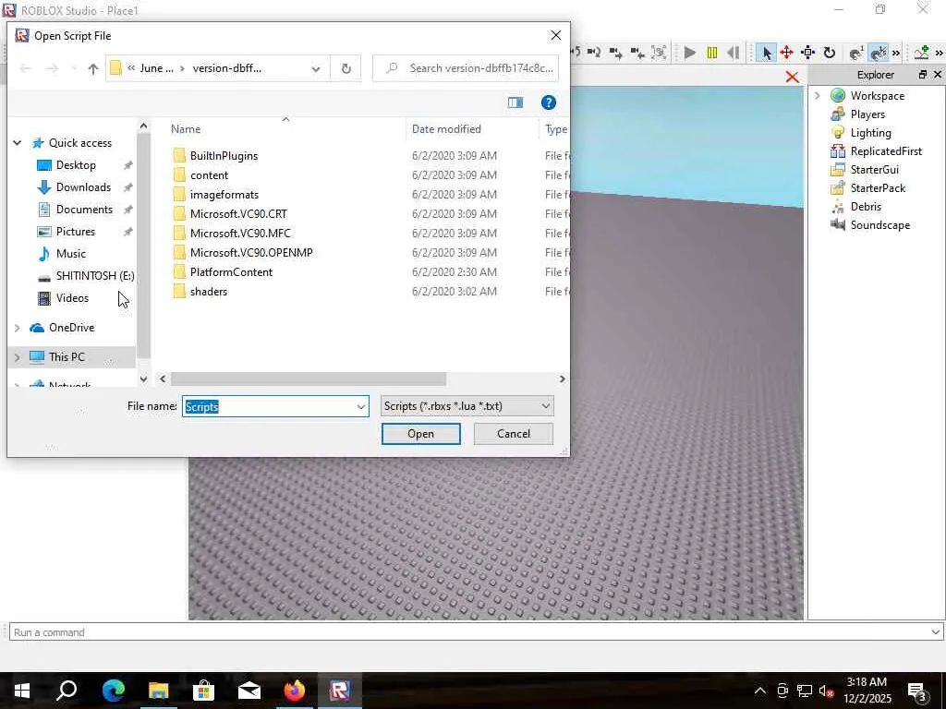Viewport: 946px width, 709px height.
Task: Select the 1/5-stud grid snap magnet
Action: point(879,53)
